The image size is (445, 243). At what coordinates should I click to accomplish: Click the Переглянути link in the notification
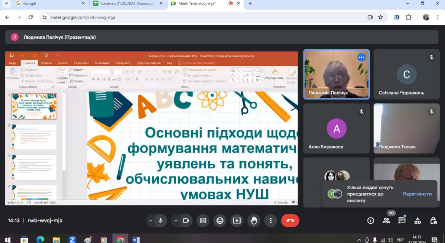coord(417,194)
